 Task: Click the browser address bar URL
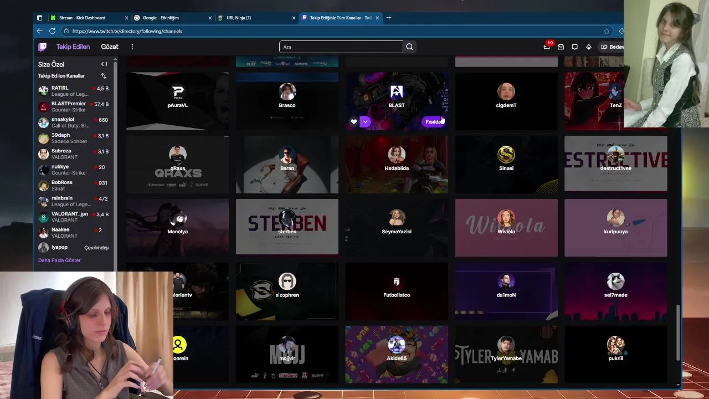click(x=127, y=31)
